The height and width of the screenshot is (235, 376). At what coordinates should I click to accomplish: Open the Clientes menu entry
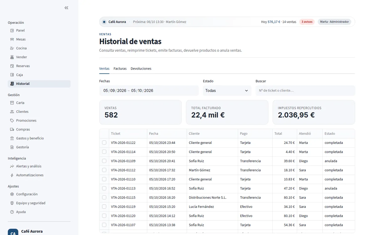tap(39, 112)
